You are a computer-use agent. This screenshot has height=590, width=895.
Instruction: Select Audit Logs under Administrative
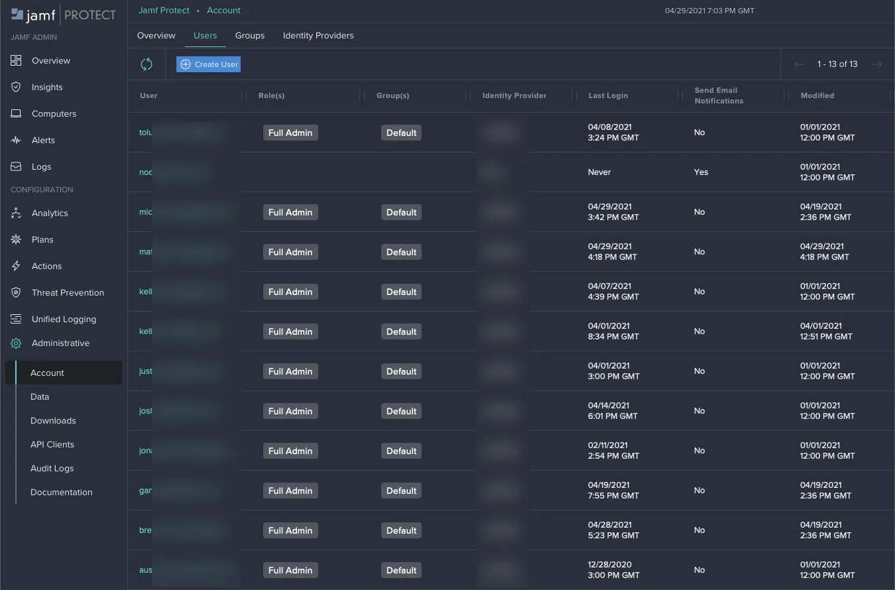(x=52, y=468)
